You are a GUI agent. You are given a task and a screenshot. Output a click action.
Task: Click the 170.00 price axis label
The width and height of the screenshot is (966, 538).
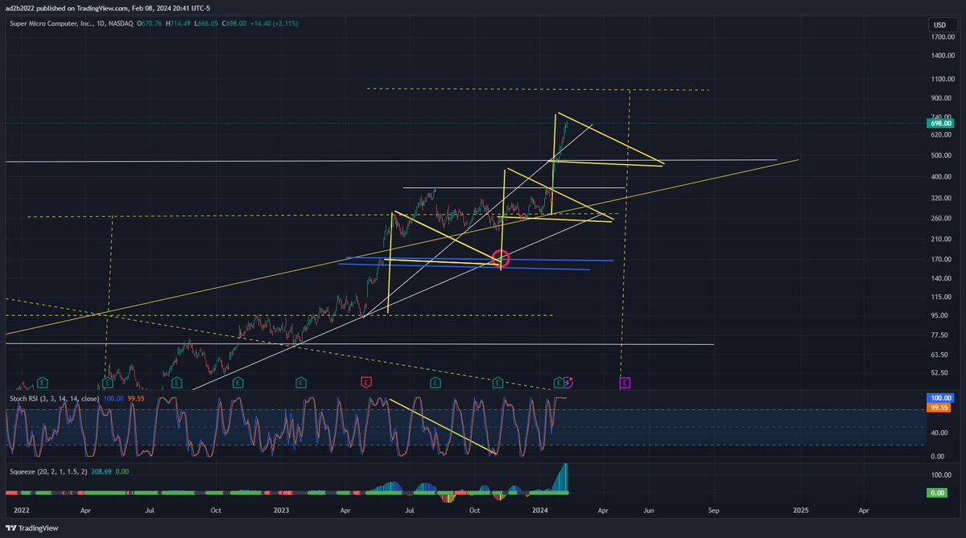pos(941,259)
